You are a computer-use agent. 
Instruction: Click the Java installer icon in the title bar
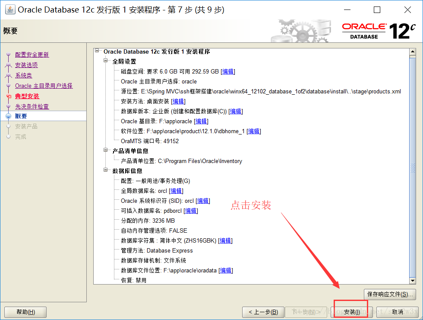point(10,10)
